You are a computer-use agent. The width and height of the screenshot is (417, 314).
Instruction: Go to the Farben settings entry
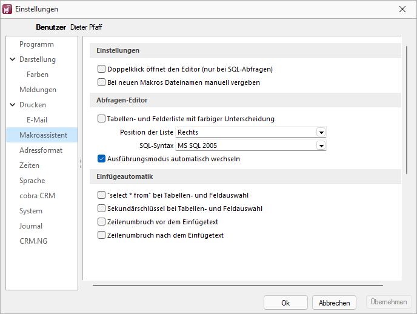point(38,75)
